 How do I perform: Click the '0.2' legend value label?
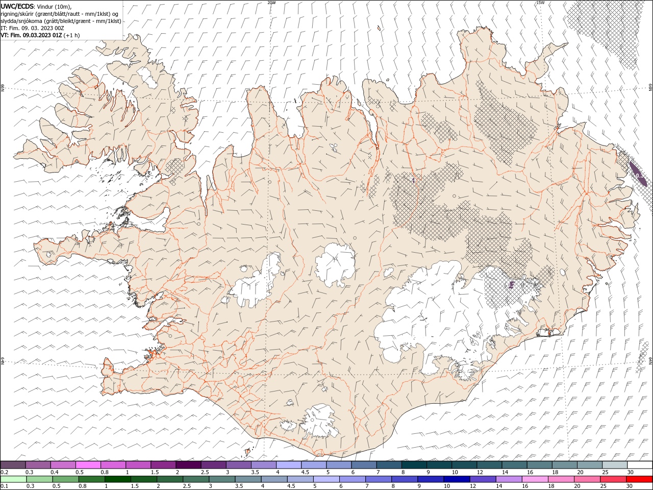click(x=4, y=472)
